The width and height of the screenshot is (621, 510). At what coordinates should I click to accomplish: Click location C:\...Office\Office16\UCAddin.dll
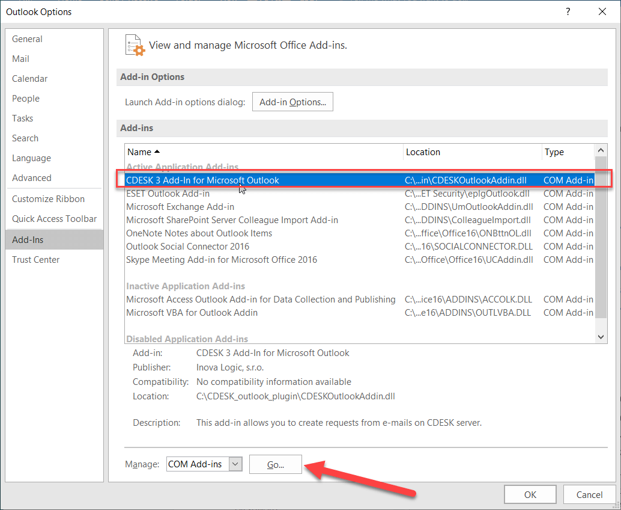coord(469,259)
